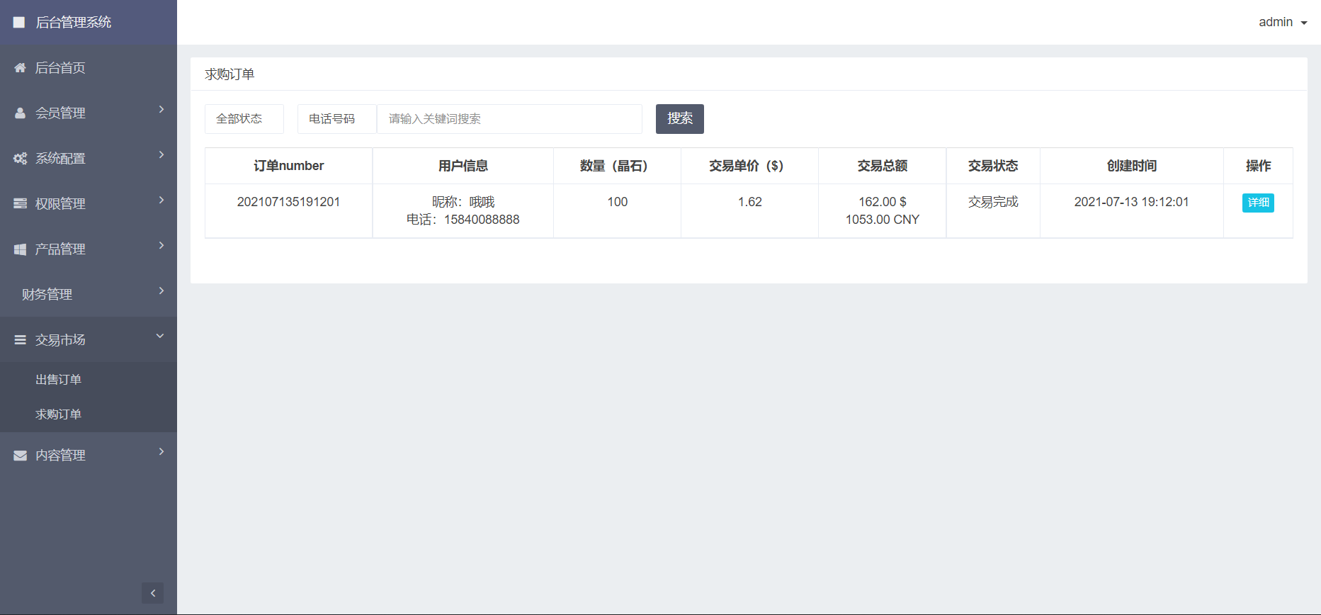Expand the 产品管理 chevron
Screen dimensions: 1321x615
(161, 245)
